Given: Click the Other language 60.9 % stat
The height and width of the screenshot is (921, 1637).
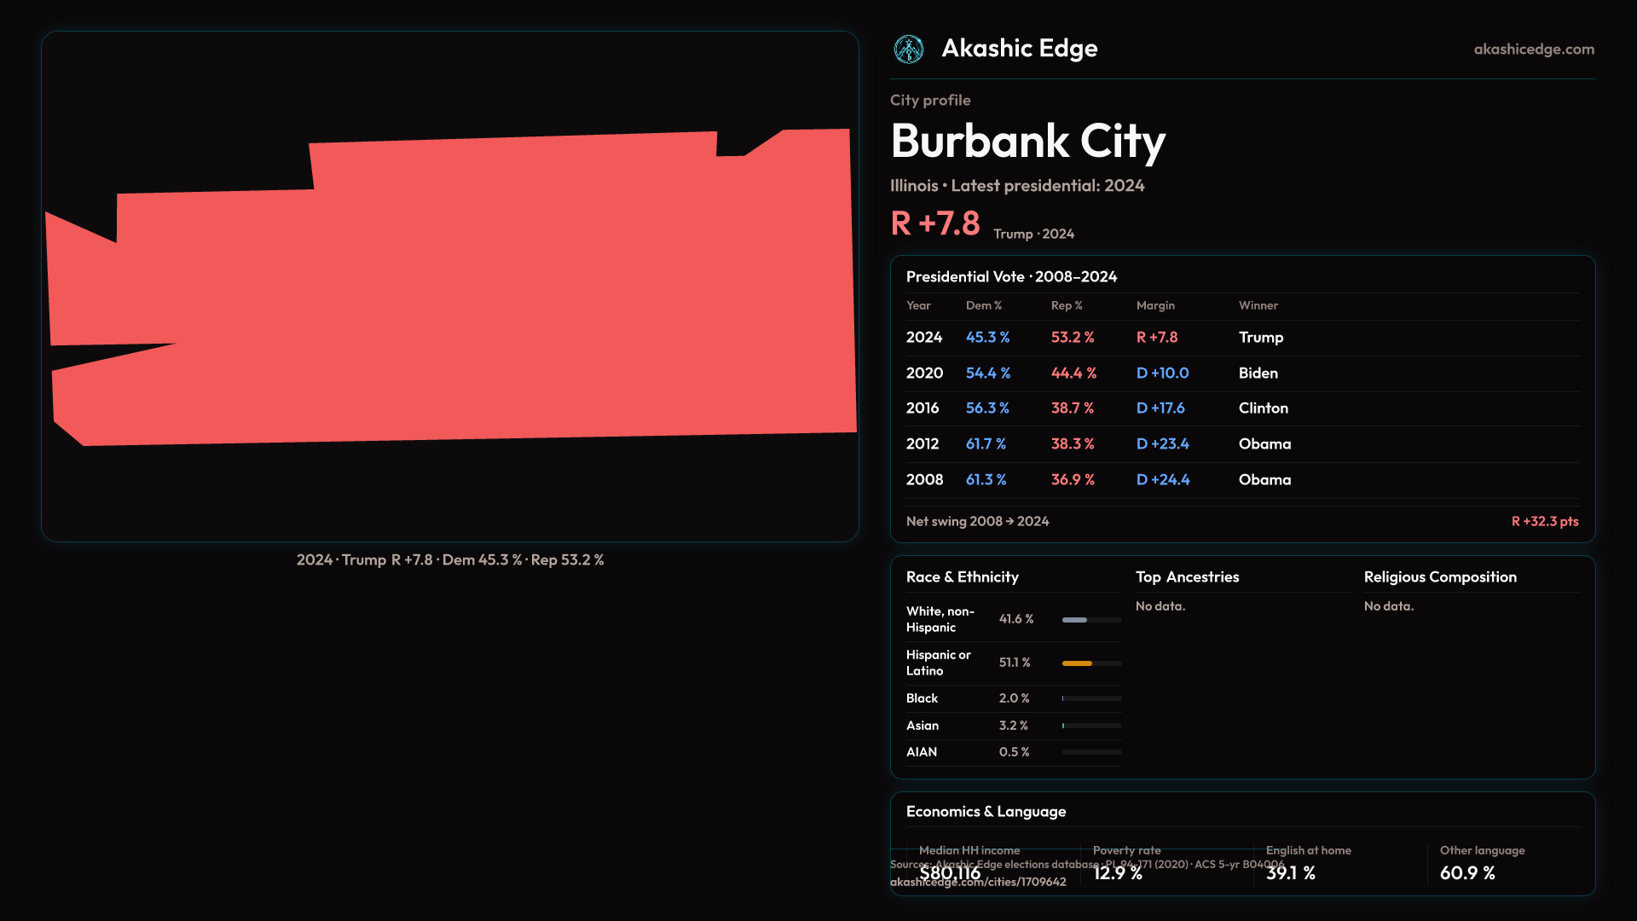Looking at the screenshot, I should [x=1466, y=873].
